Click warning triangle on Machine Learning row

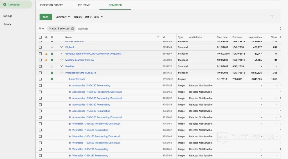click(x=46, y=60)
